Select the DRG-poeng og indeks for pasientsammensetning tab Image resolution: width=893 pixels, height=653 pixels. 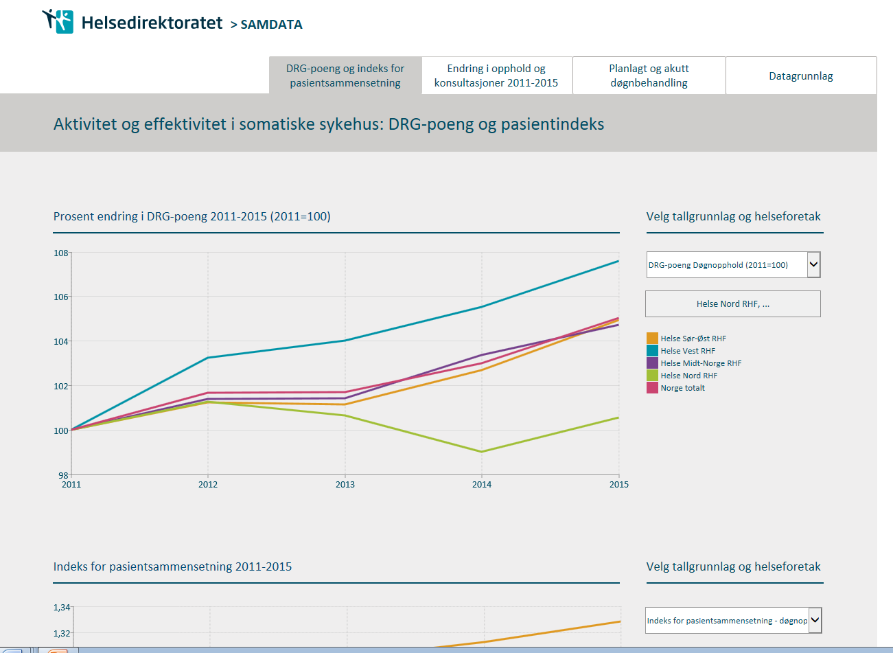tap(345, 76)
